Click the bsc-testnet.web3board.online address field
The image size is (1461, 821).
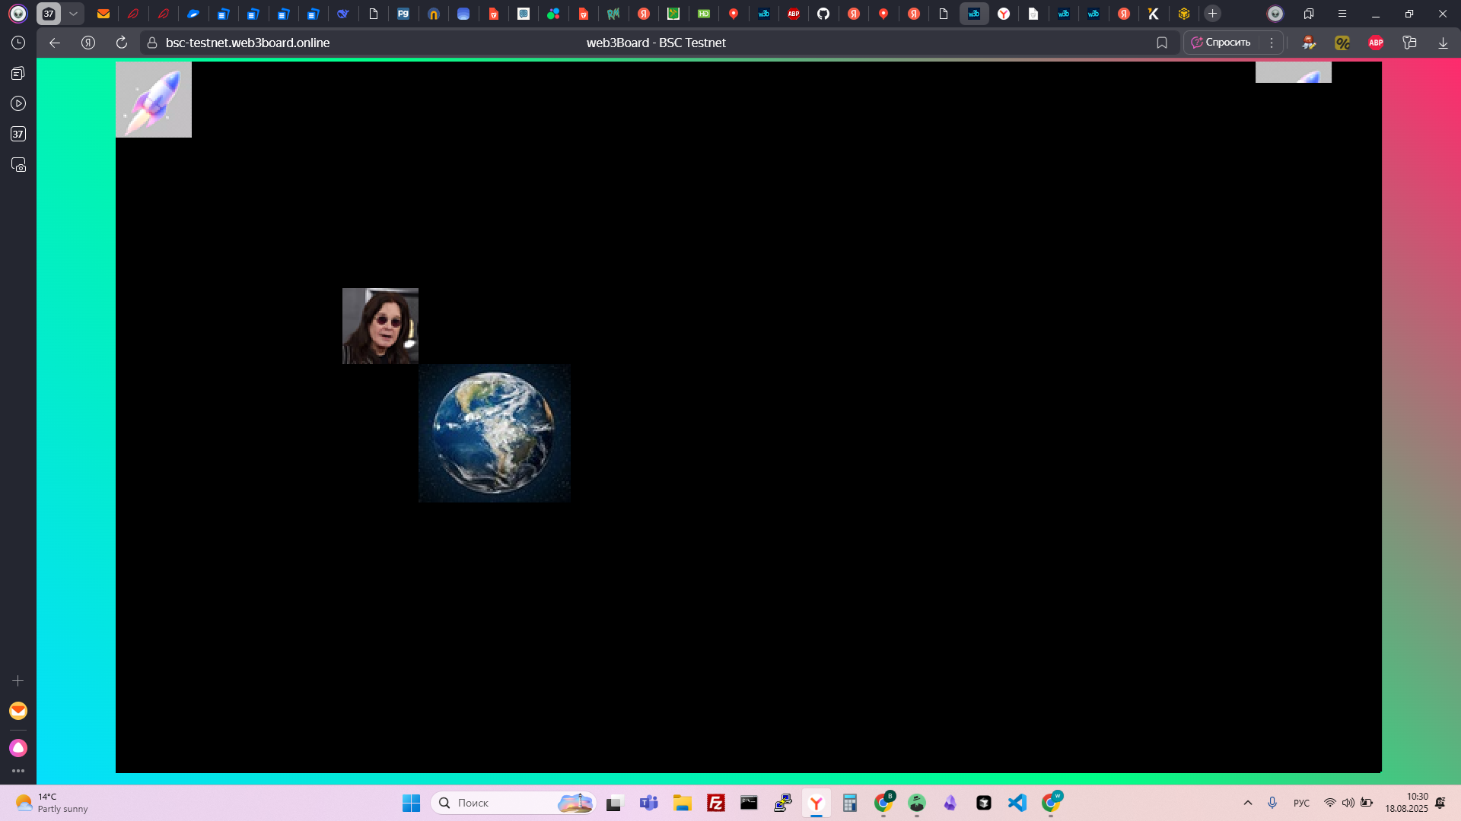pyautogui.click(x=247, y=43)
